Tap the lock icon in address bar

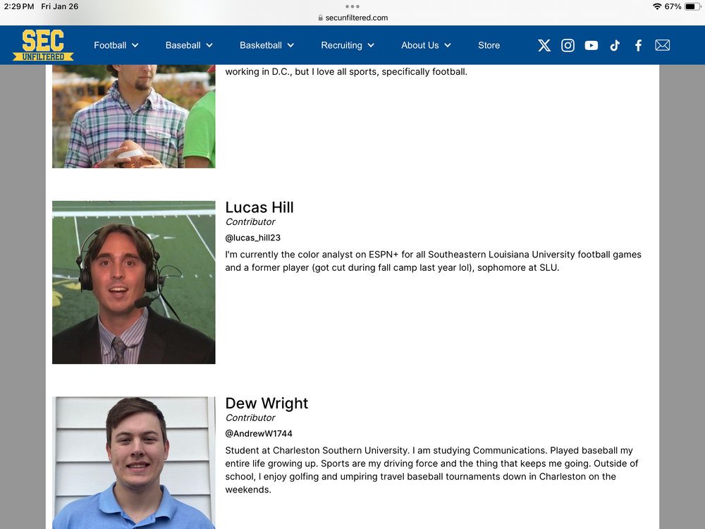click(x=321, y=18)
